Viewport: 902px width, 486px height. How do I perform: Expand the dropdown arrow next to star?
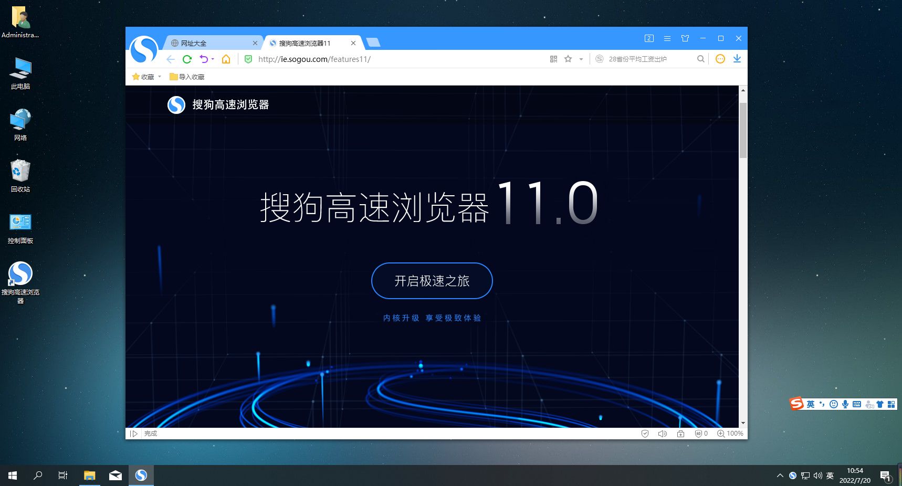coord(581,59)
